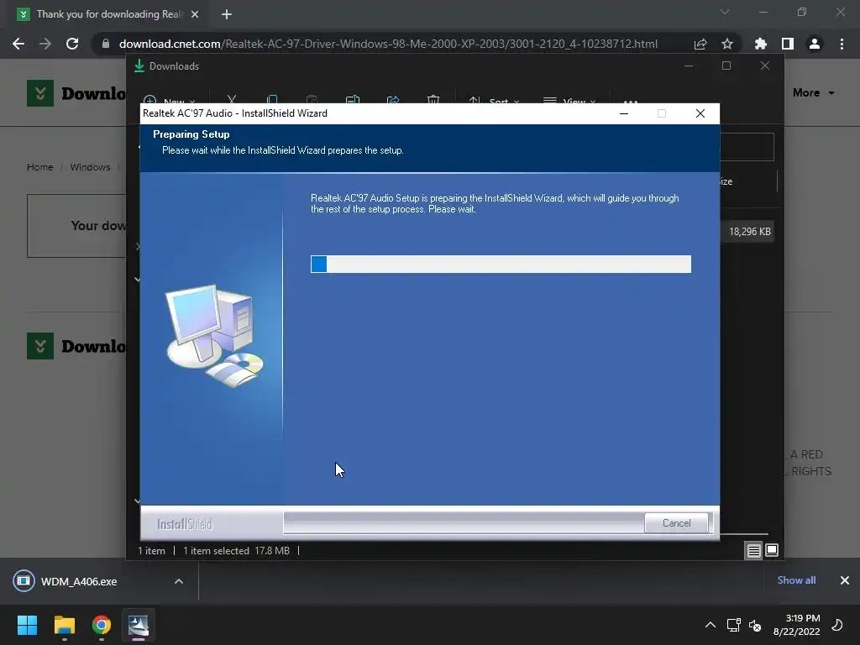This screenshot has width=860, height=645.
Task: Click the 18,296 KB file size cell
Action: [x=749, y=232]
